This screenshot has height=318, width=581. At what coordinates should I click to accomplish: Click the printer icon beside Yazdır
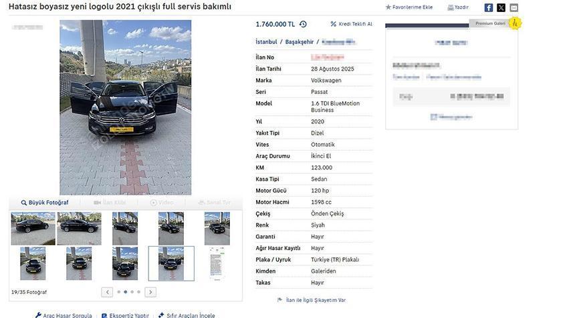[451, 7]
